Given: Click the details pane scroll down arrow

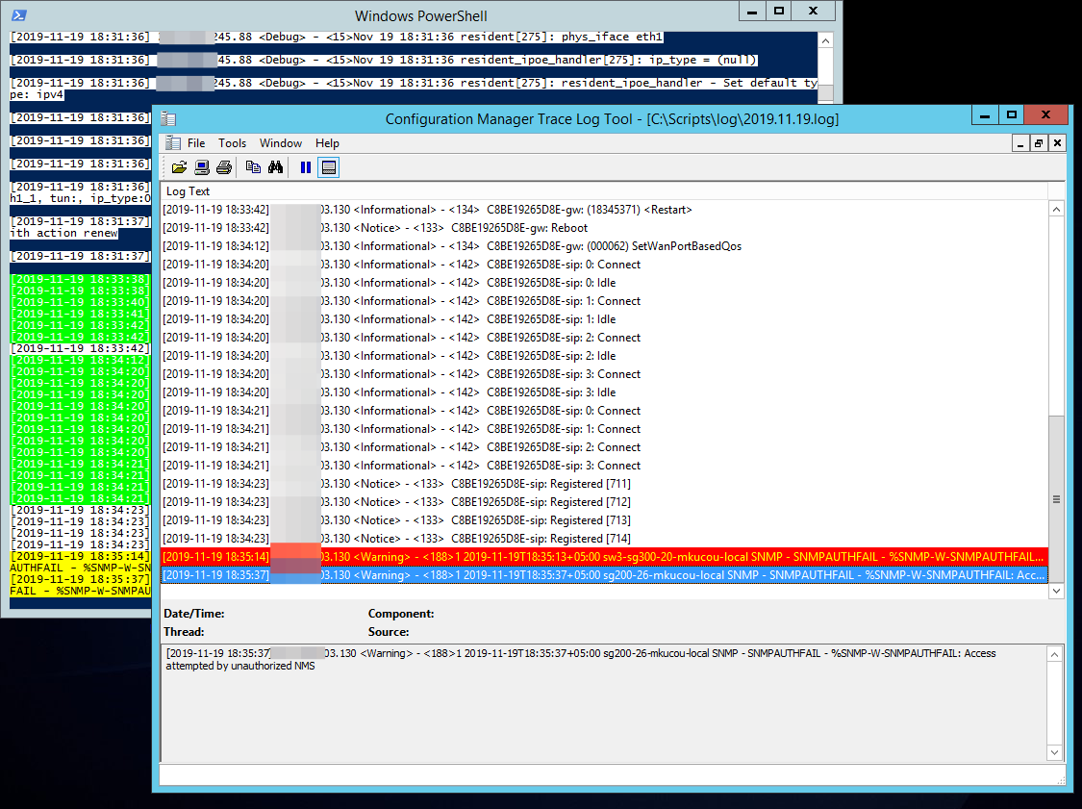Looking at the screenshot, I should pyautogui.click(x=1056, y=752).
